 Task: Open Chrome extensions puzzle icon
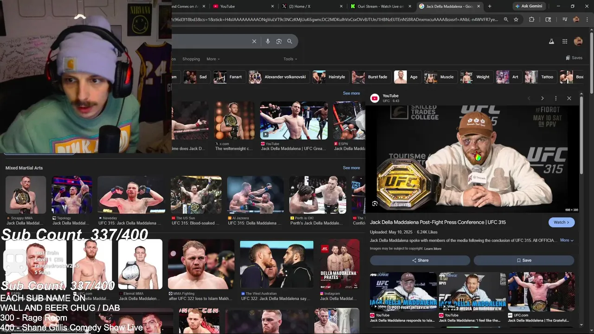coord(532,19)
